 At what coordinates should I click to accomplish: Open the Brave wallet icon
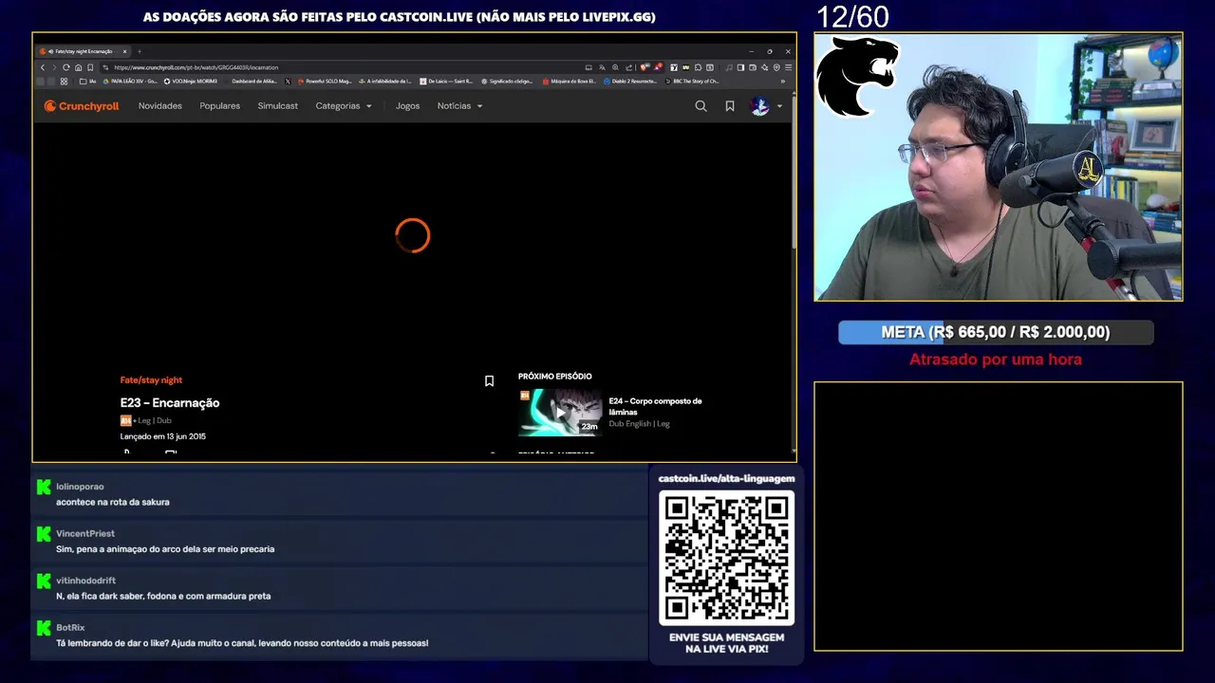pyautogui.click(x=753, y=67)
